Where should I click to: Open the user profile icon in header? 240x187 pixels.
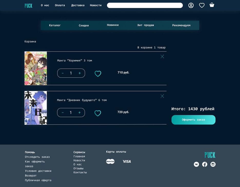191,5
